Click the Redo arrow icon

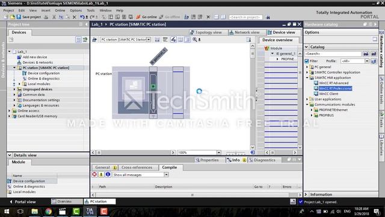(x=92, y=17)
